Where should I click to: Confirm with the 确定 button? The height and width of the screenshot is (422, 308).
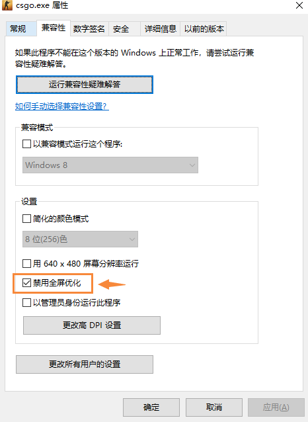(151, 407)
